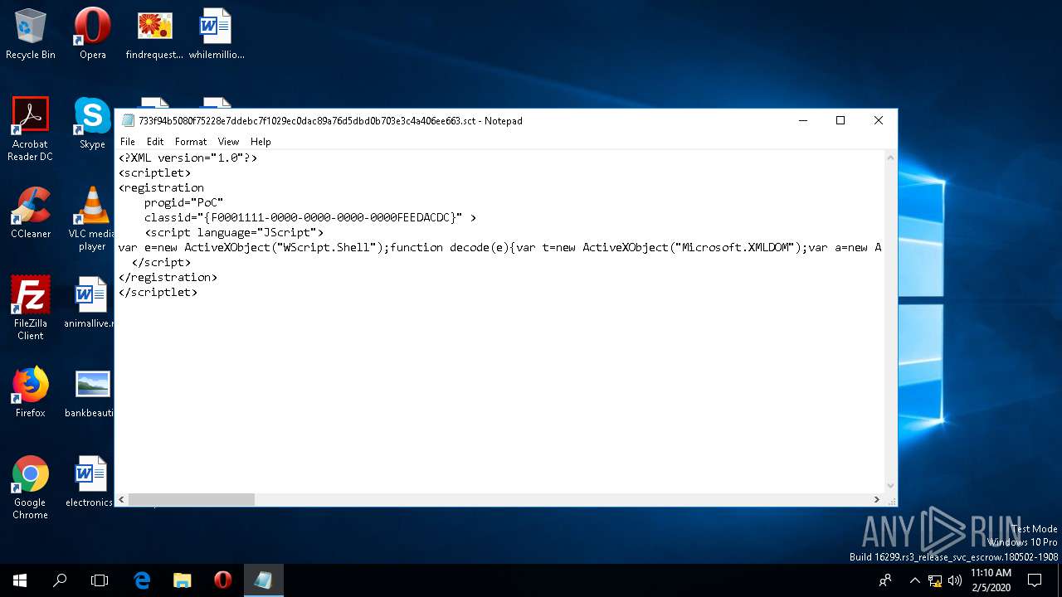The width and height of the screenshot is (1062, 597).
Task: Launch FileZilla Client desktop shortcut
Action: (x=31, y=308)
